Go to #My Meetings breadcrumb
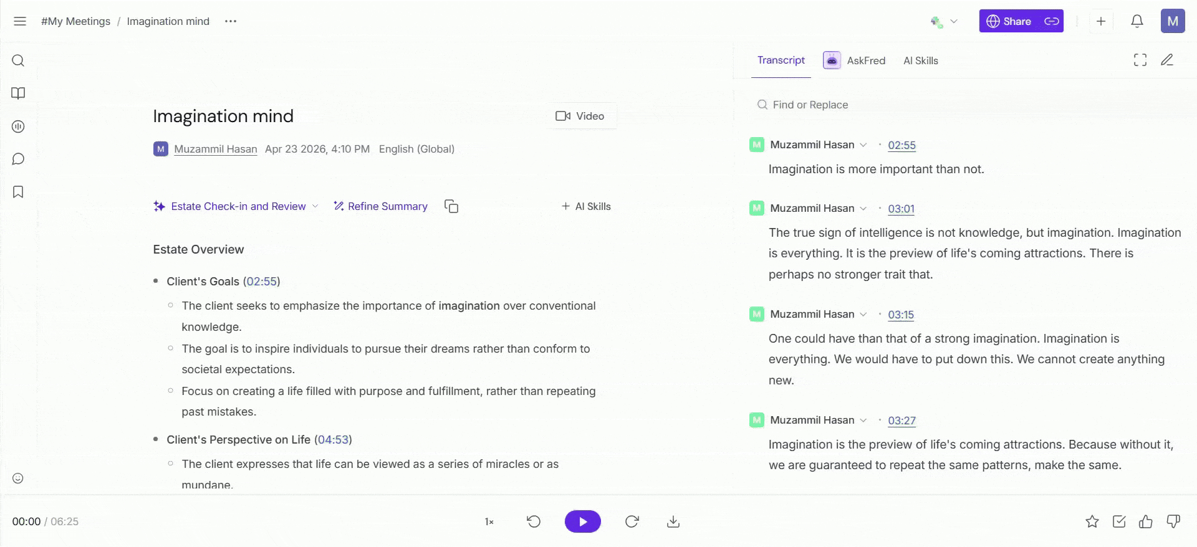Screen dimensions: 1197x547 click(75, 21)
